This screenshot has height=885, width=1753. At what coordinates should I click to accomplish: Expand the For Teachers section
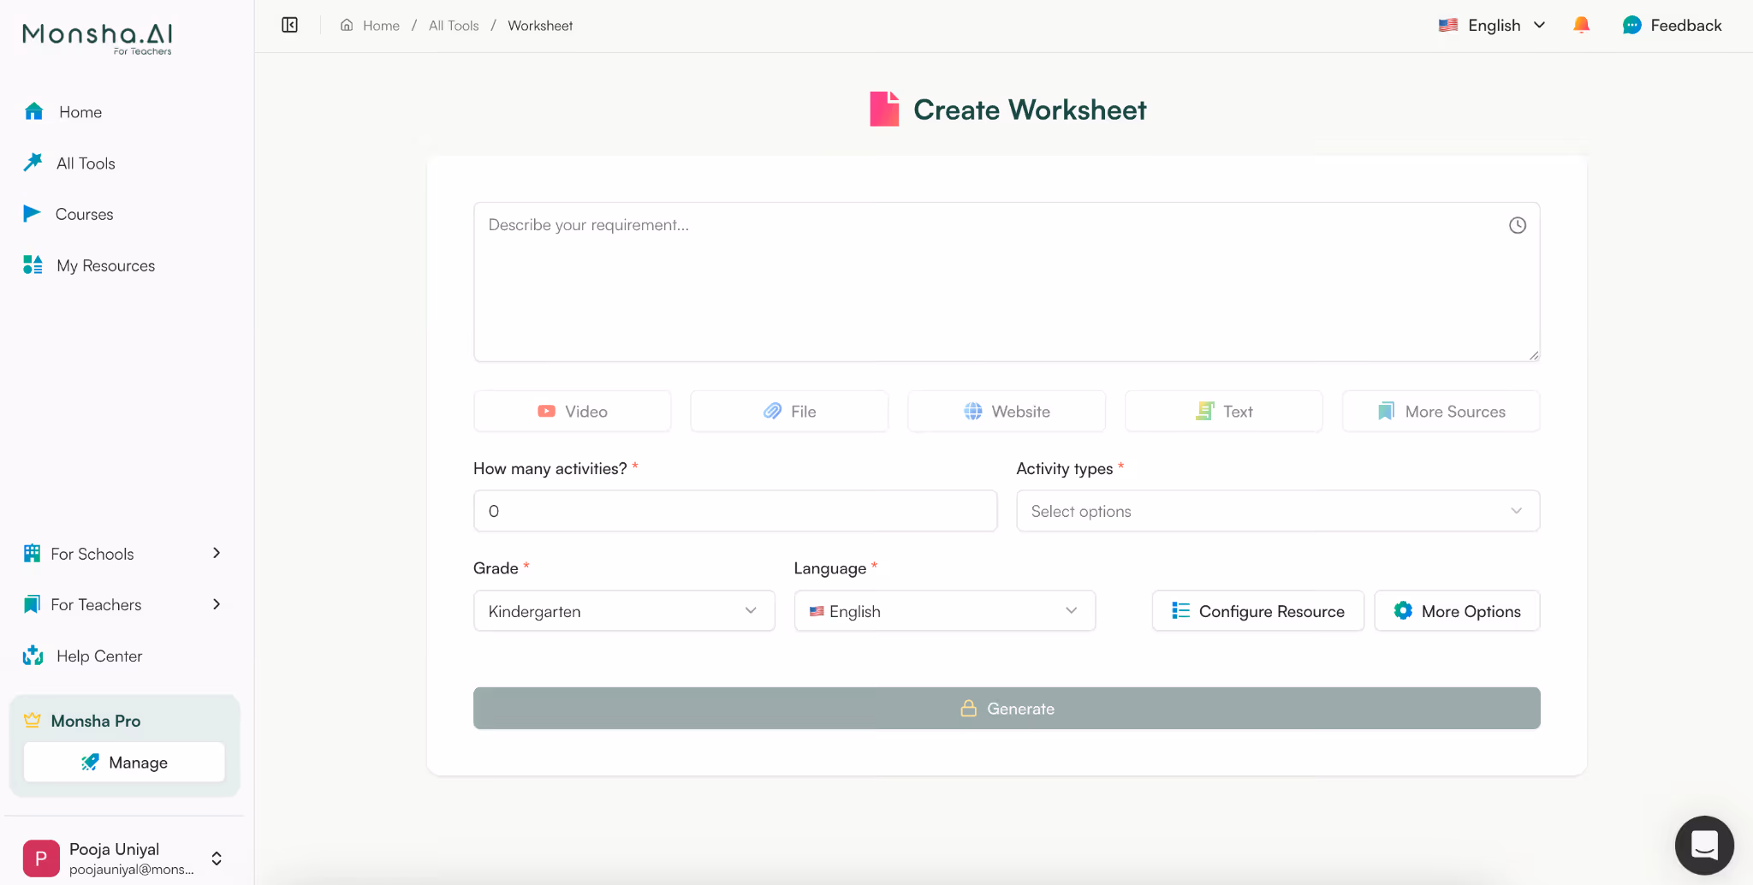tap(123, 604)
